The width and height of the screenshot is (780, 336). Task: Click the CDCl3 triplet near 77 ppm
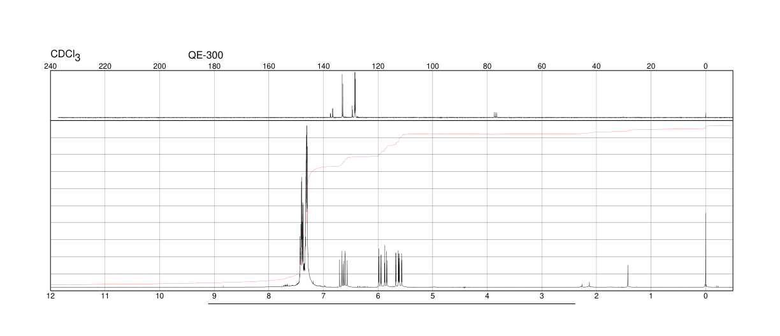point(495,115)
